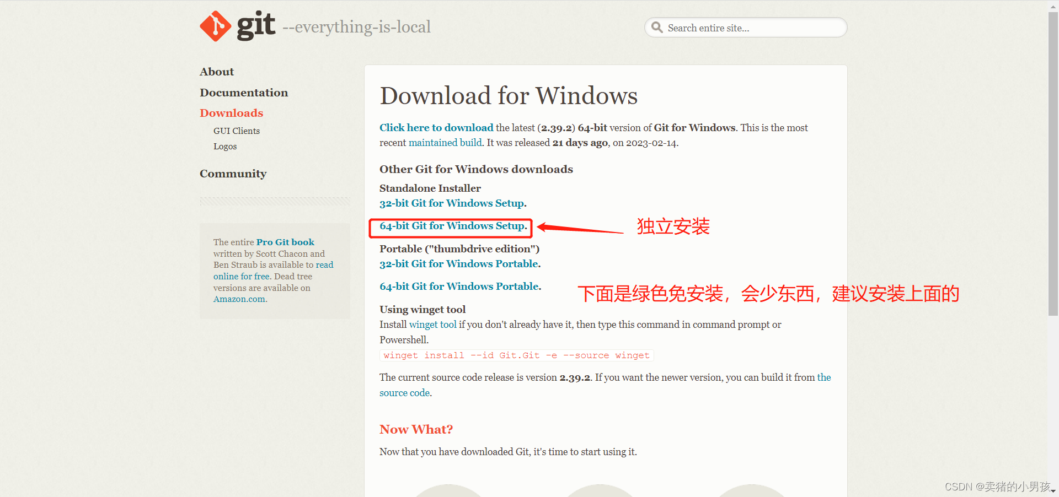1059x497 pixels.
Task: Open the Downloads section
Action: point(232,113)
